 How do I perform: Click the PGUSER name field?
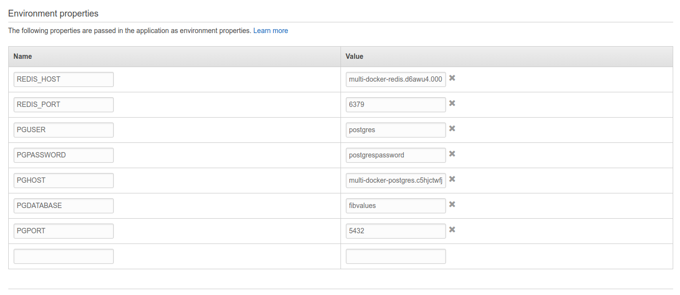coord(64,130)
